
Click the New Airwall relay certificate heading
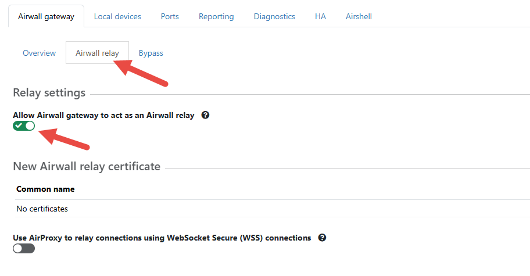click(87, 167)
